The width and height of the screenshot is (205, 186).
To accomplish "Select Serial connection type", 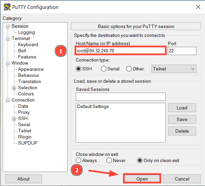I will click(104, 69).
